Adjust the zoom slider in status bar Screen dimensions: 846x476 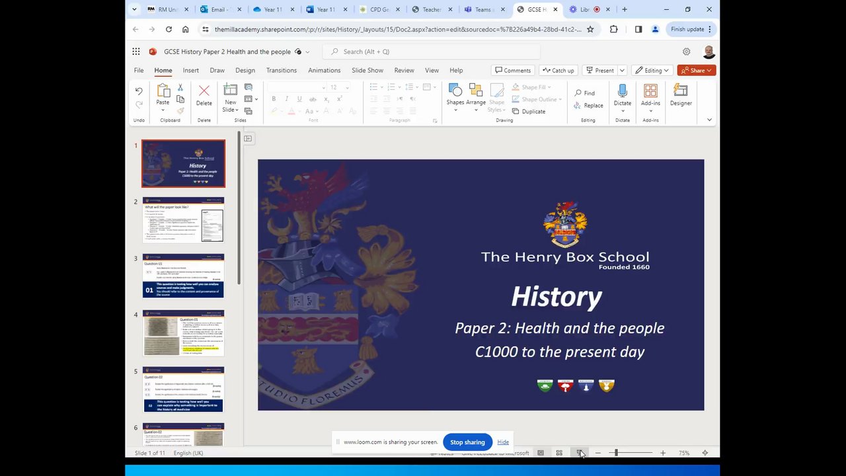click(616, 453)
